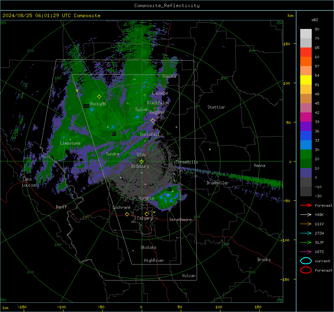Click the Sundre town label
The width and height of the screenshot is (334, 312).
click(x=112, y=154)
